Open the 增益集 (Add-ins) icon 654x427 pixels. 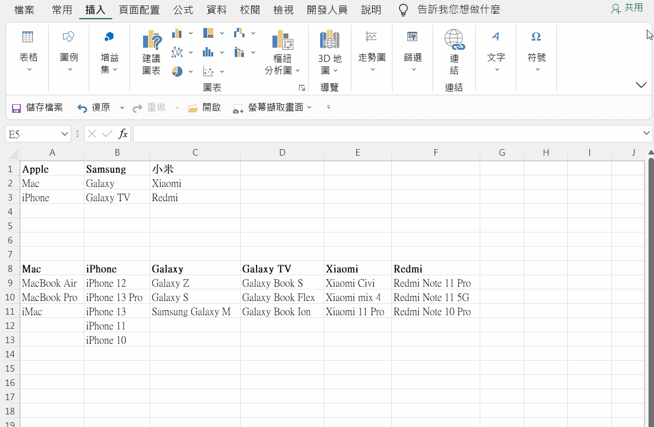[109, 37]
